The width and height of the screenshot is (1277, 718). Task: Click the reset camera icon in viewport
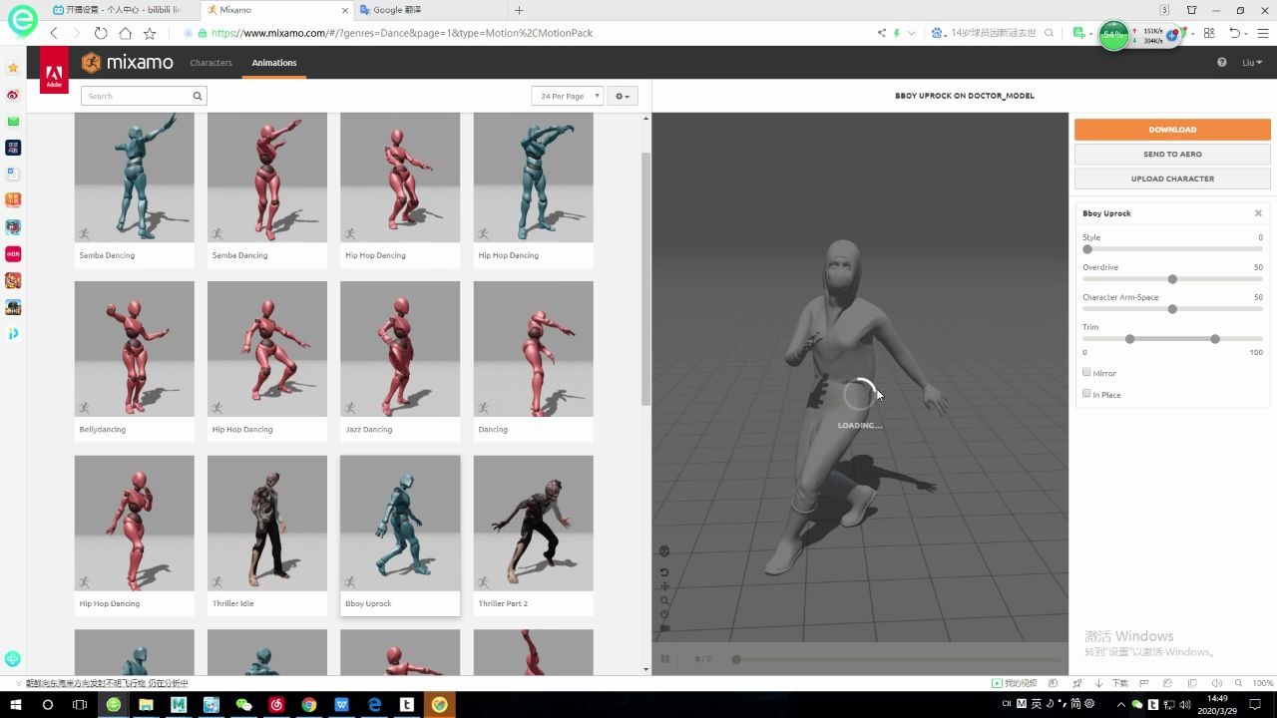coord(664,614)
